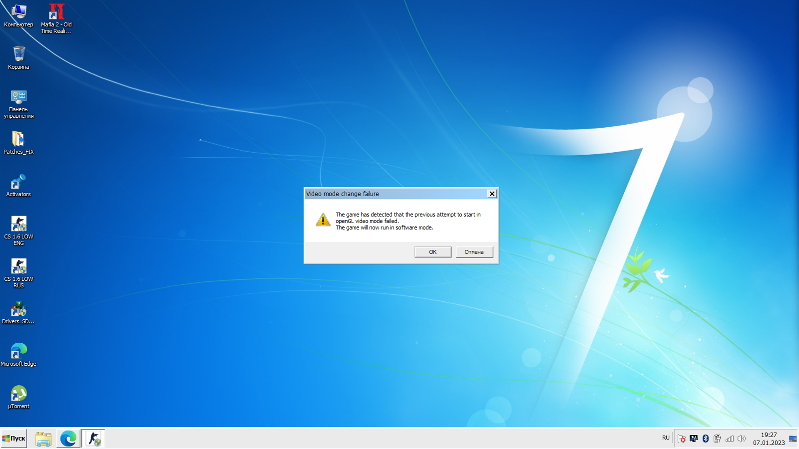Open network signal tray icon
This screenshot has height=449, width=799.
[x=730, y=439]
